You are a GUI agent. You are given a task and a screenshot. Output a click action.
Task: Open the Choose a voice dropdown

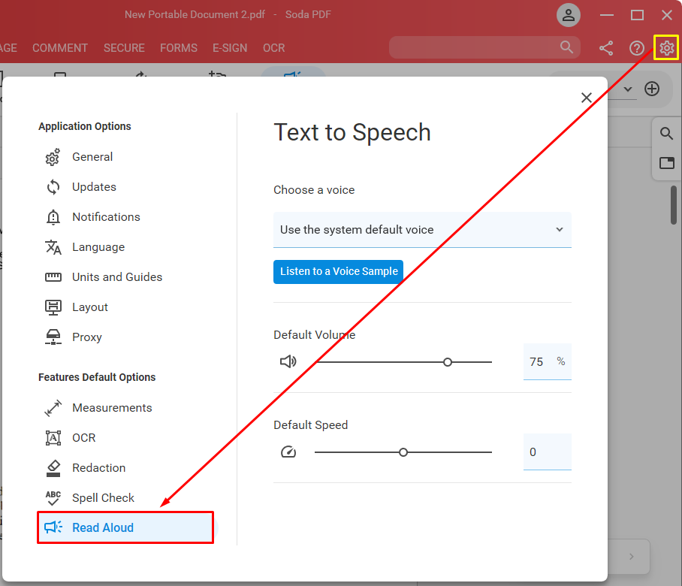point(422,230)
